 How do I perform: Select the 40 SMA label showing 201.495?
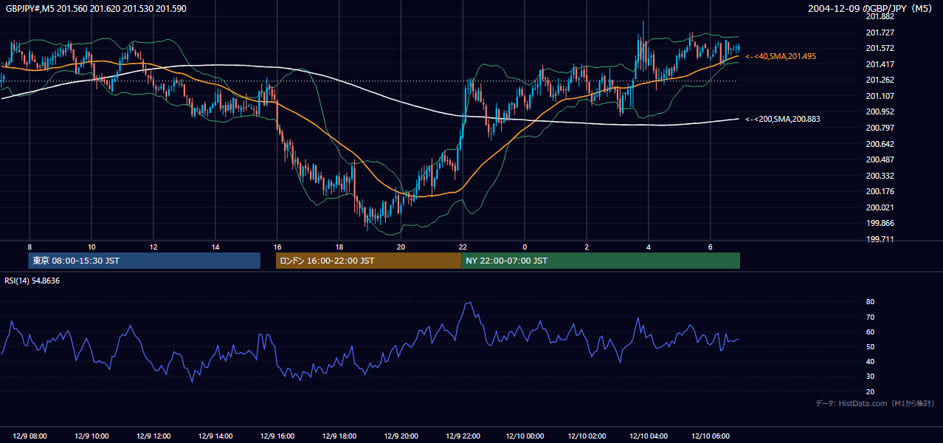coord(781,56)
